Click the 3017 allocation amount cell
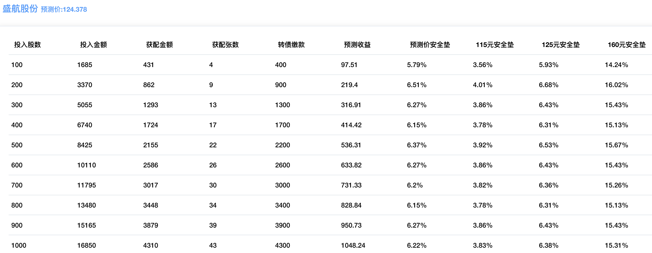Viewport: 652px width, 253px height. pyautogui.click(x=150, y=185)
